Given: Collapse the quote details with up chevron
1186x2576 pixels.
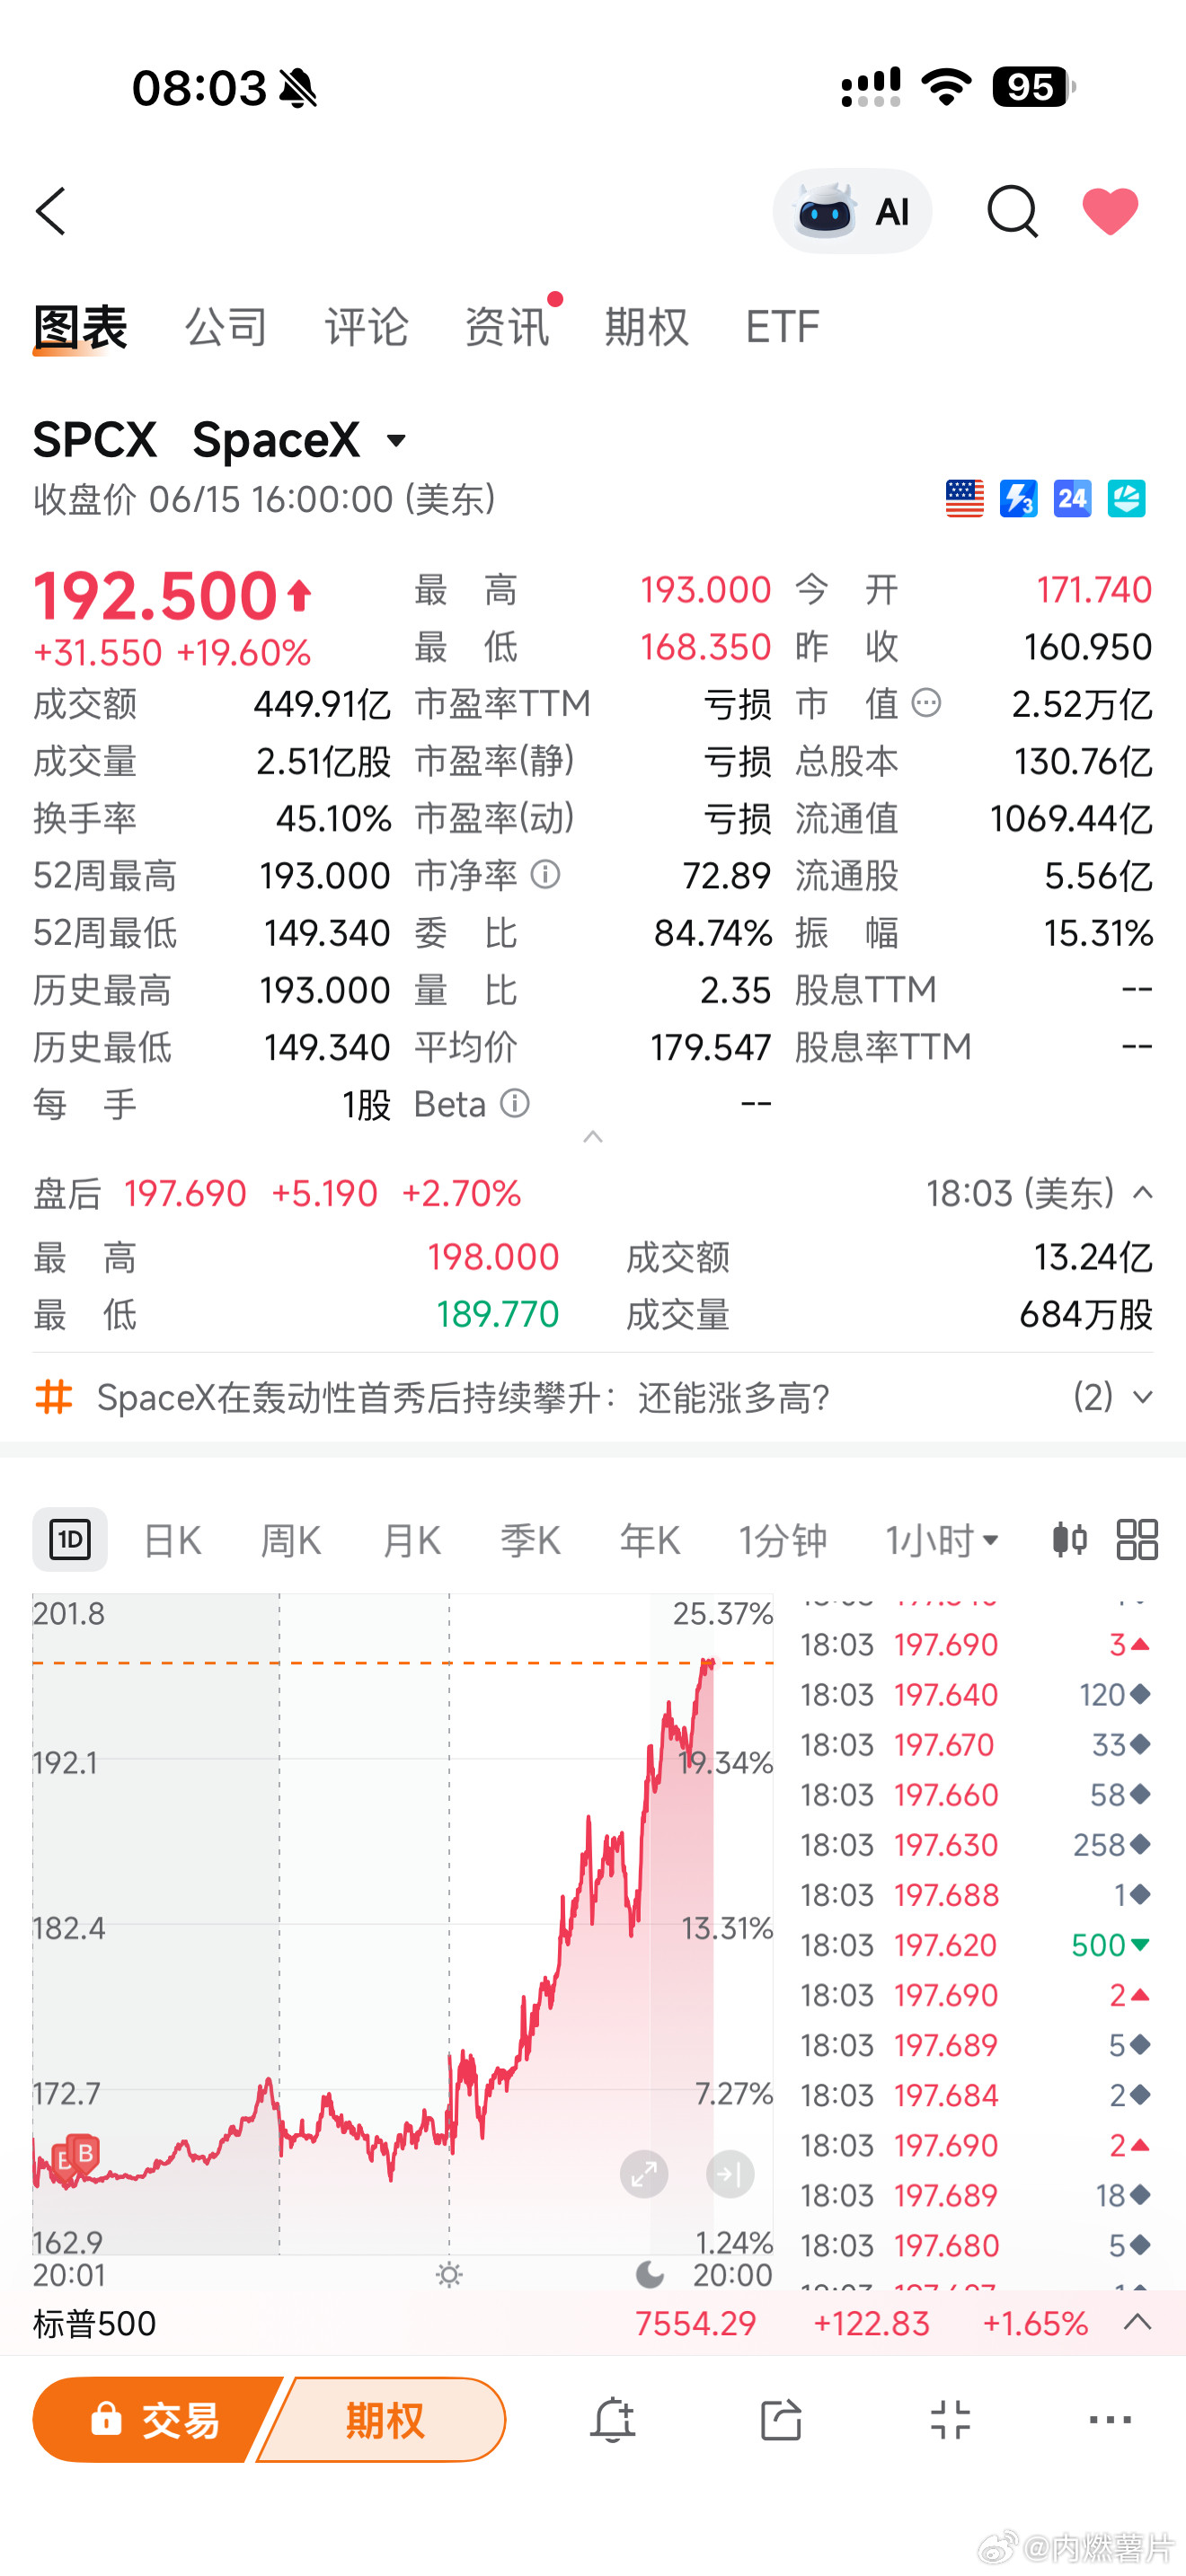Looking at the screenshot, I should [593, 1137].
